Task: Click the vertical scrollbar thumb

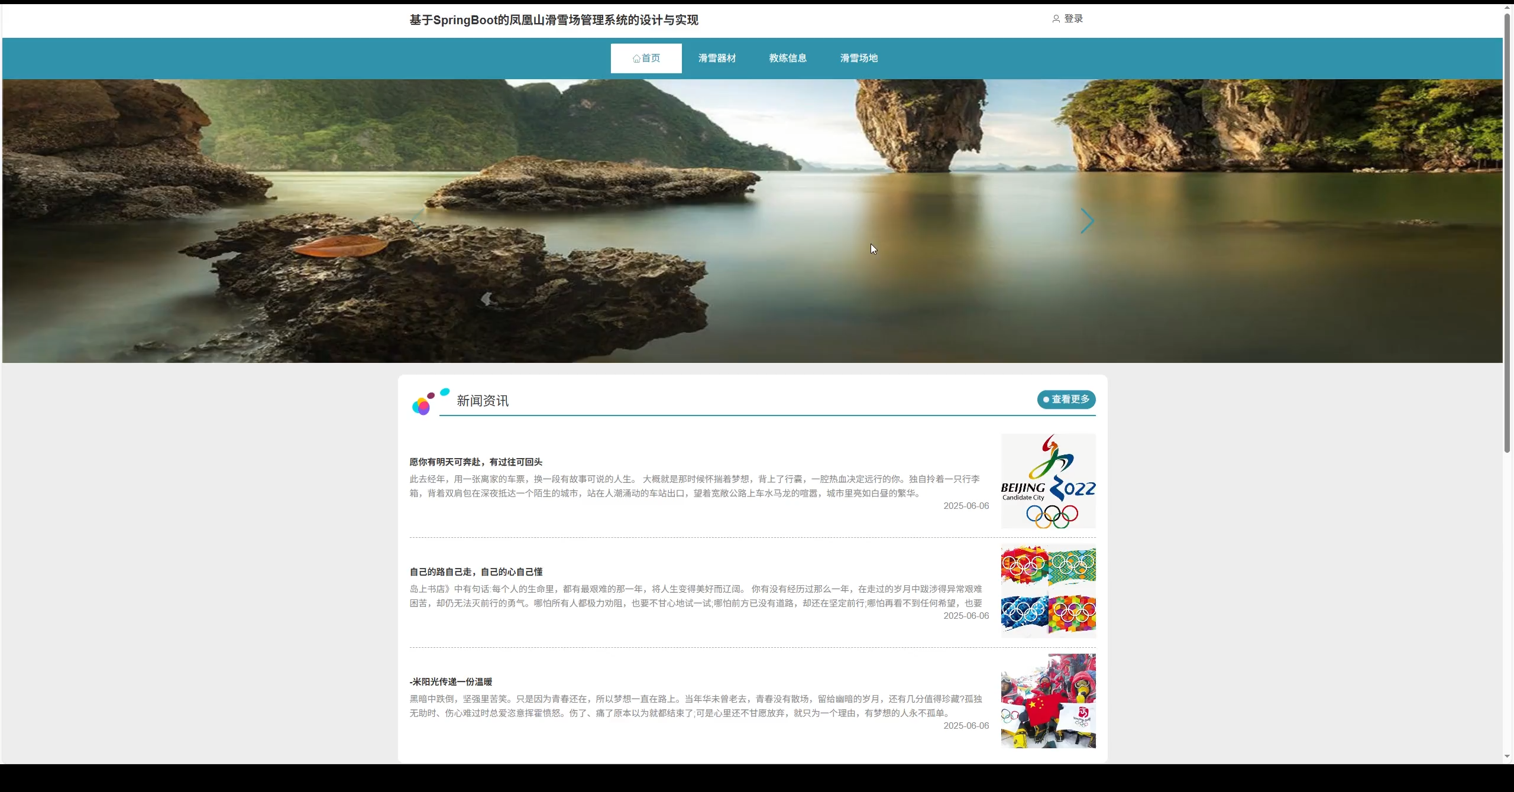Action: 1507,233
